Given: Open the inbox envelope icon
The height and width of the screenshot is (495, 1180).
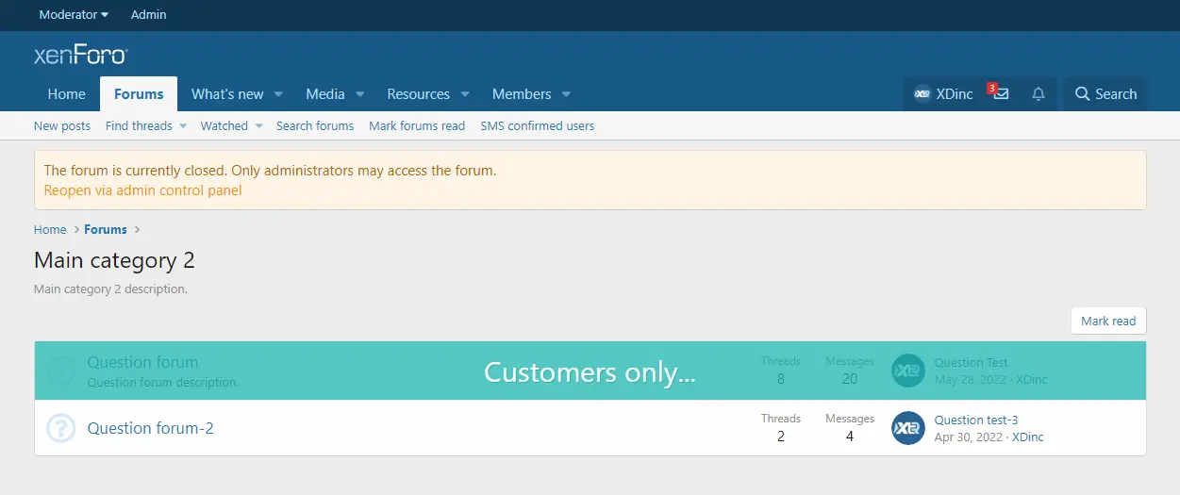Looking at the screenshot, I should point(1001,94).
